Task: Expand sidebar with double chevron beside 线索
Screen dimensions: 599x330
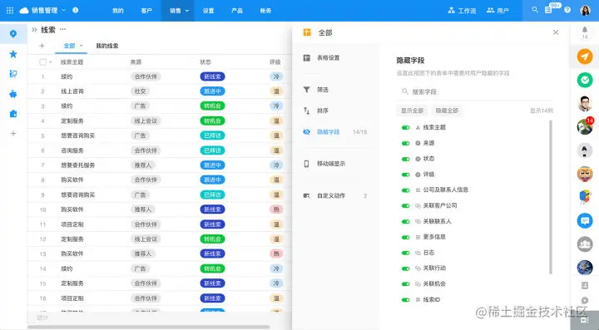Action: click(x=34, y=29)
